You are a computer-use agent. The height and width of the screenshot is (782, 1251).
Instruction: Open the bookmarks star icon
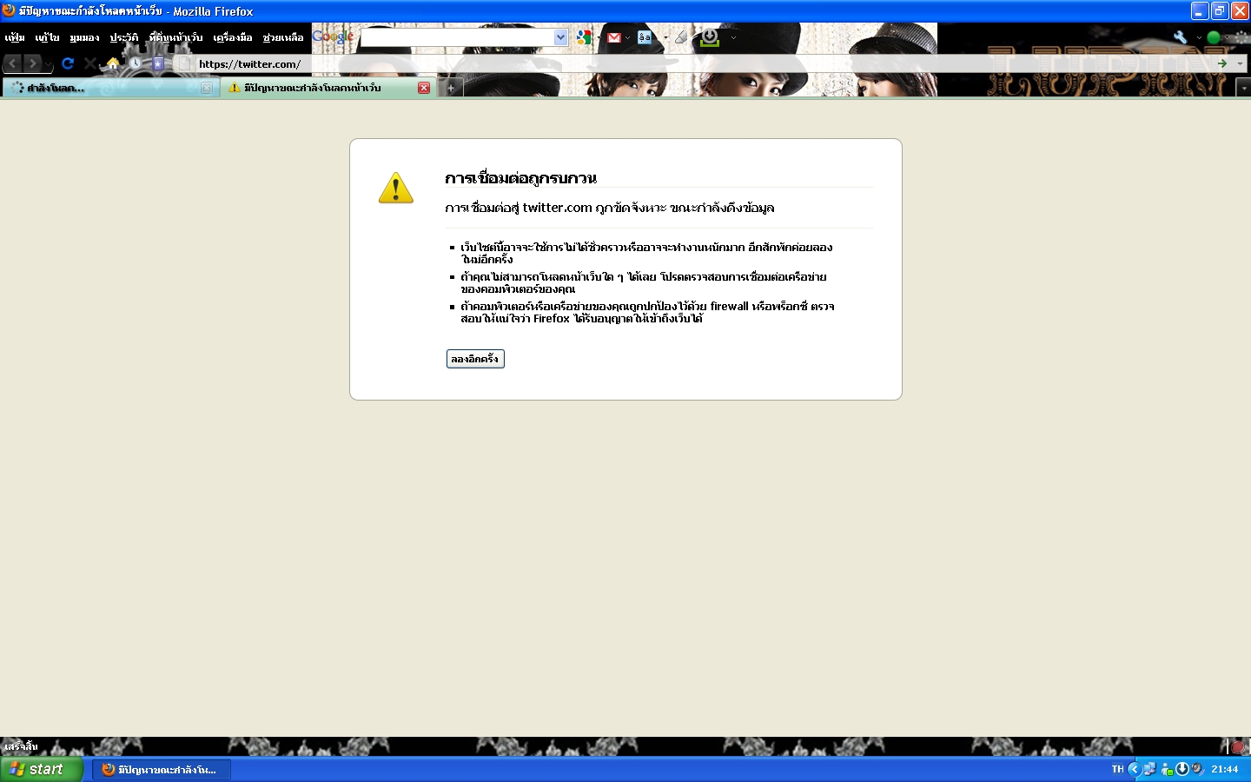pyautogui.click(x=158, y=63)
